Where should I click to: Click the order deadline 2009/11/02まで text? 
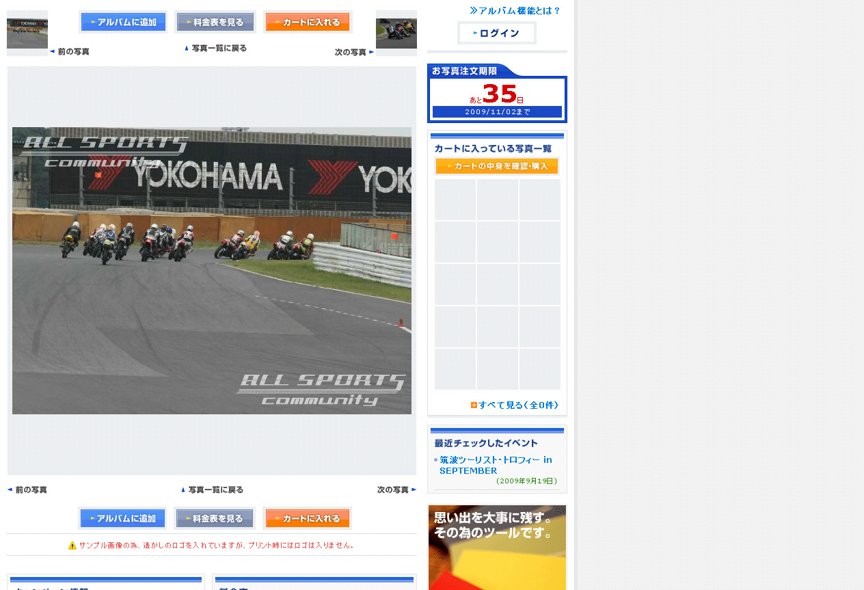coord(497,111)
